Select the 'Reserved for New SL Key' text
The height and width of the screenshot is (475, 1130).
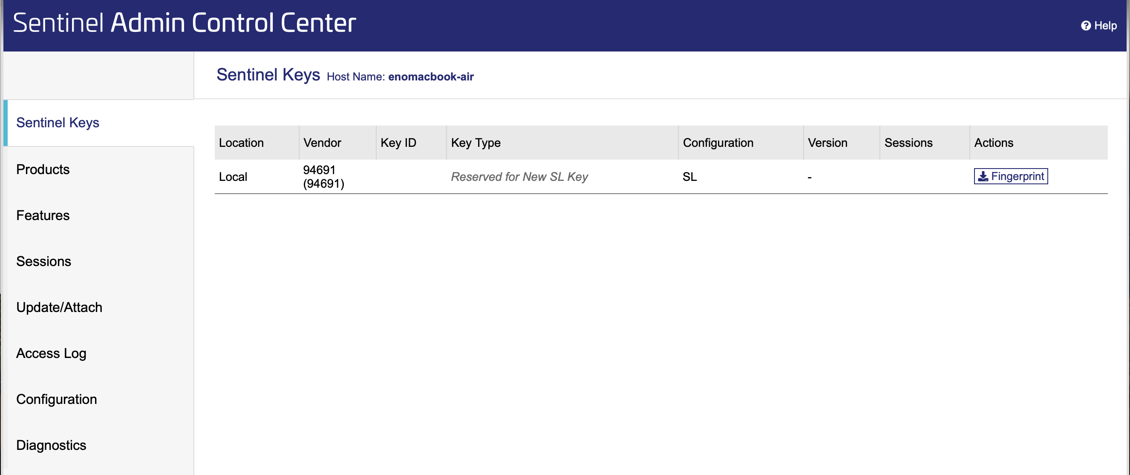(519, 177)
